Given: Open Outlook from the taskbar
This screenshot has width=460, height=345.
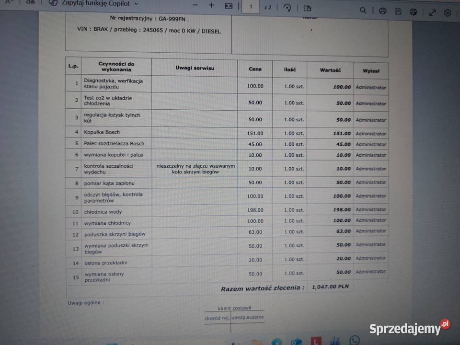Looking at the screenshot, I should click(x=296, y=342).
